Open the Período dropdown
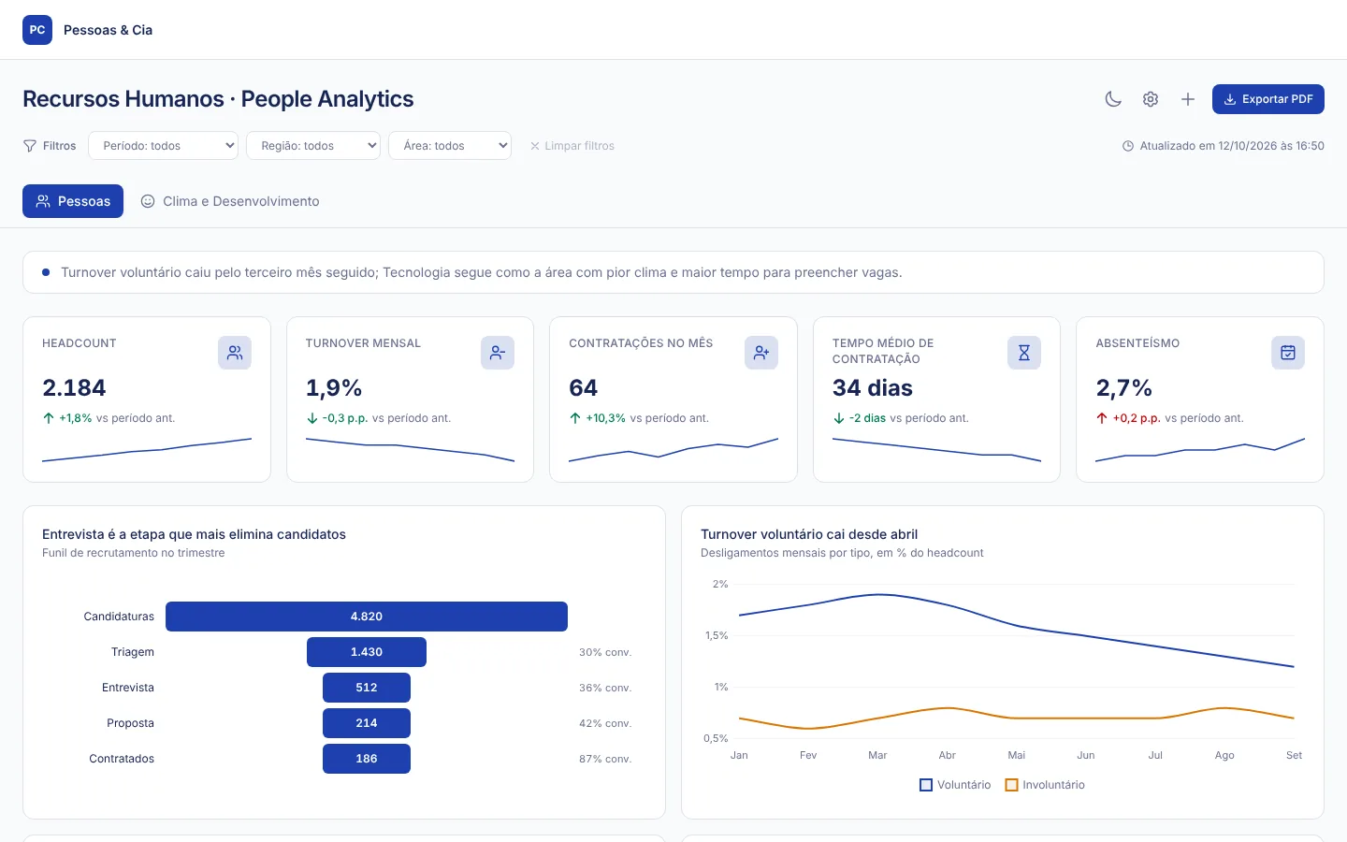1347x842 pixels. click(164, 146)
